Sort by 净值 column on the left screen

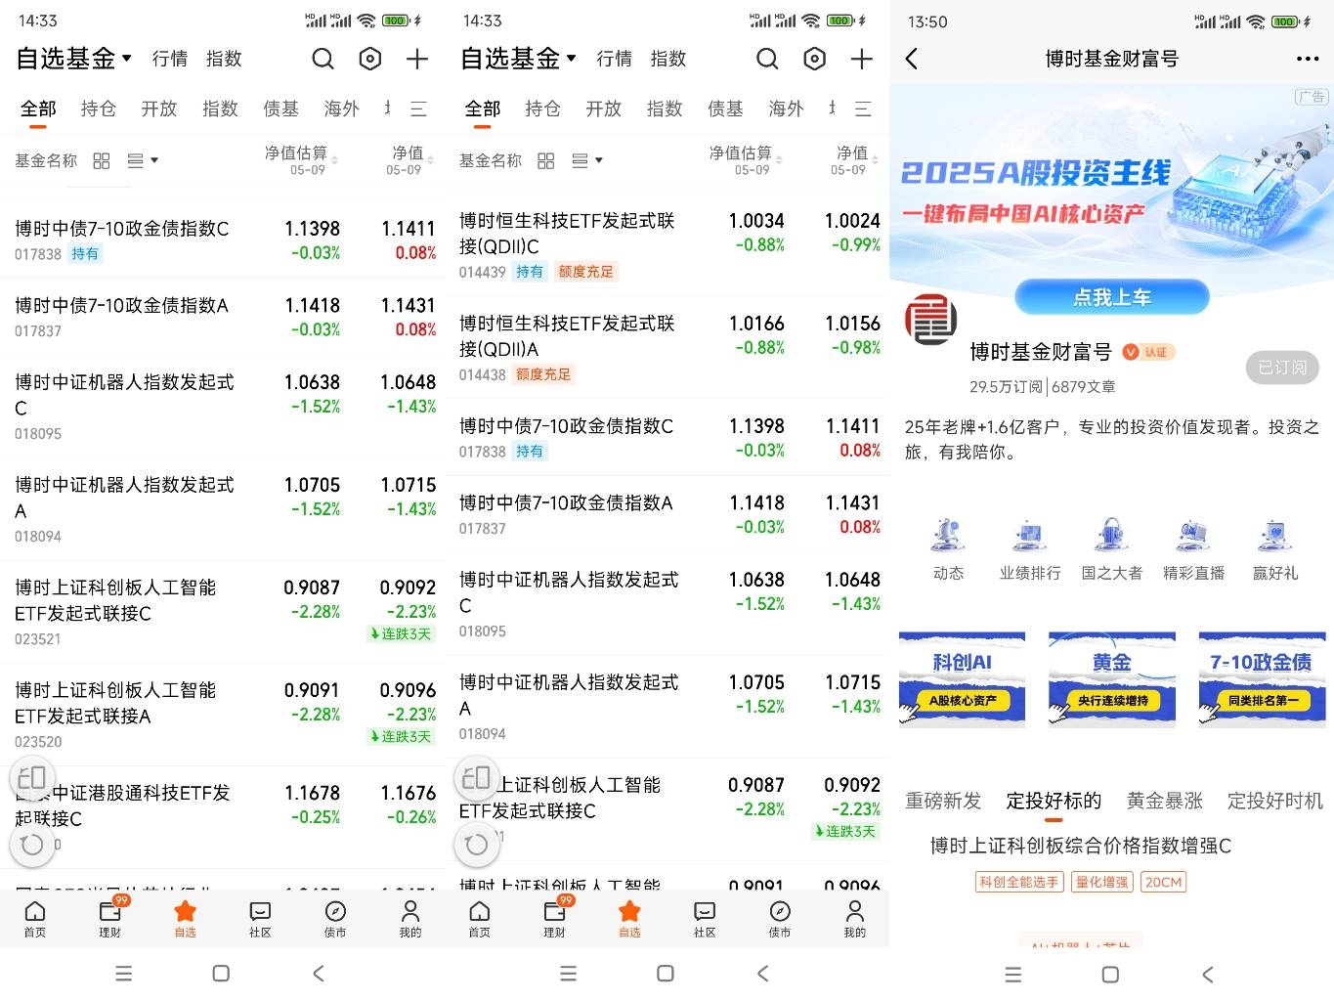click(x=409, y=160)
